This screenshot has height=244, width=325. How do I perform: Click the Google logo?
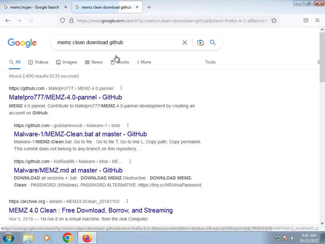tap(22, 43)
